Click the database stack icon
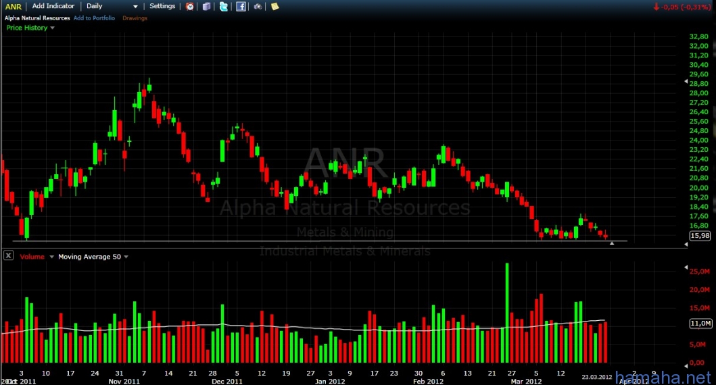 [x=206, y=6]
